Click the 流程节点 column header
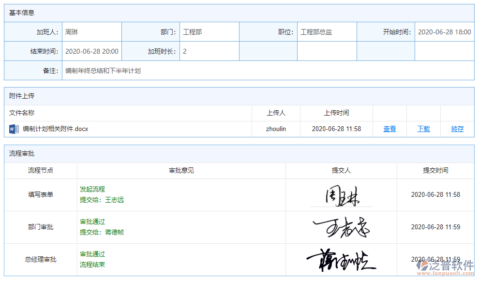The image size is (479, 281). 41,170
